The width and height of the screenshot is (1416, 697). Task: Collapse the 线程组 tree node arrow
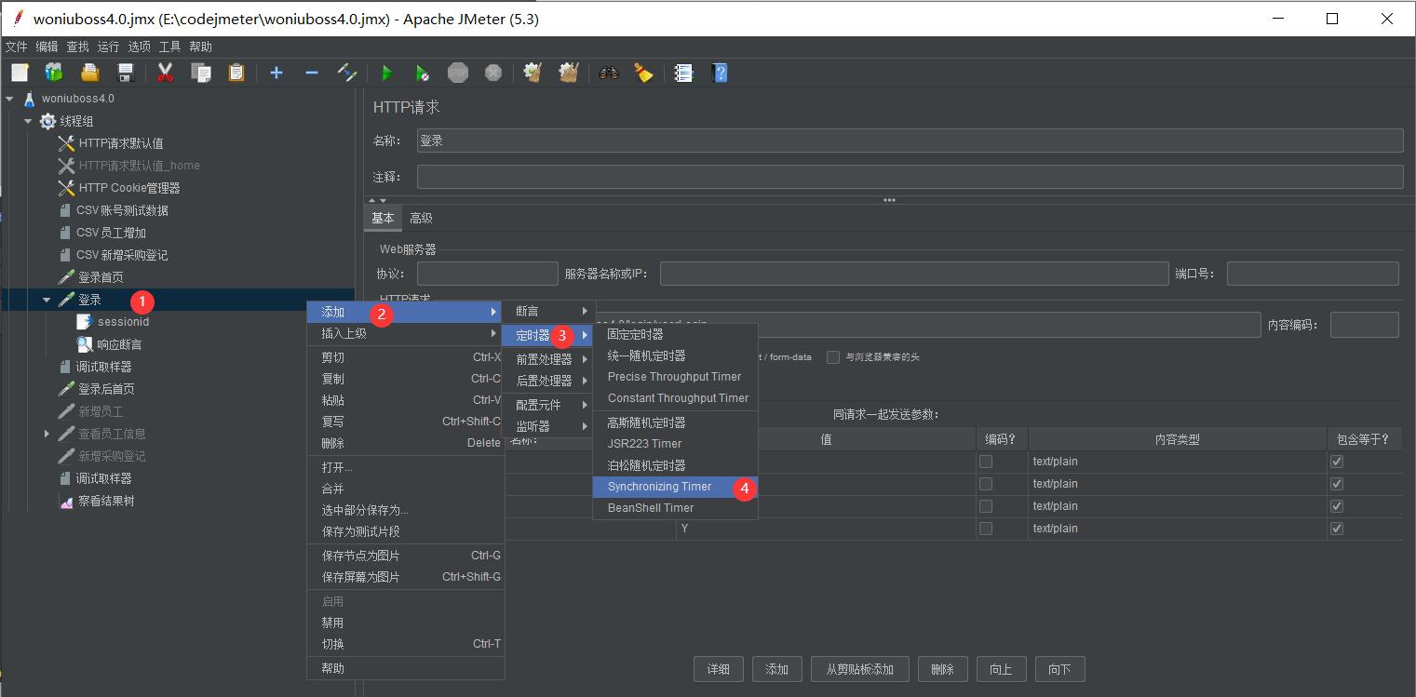(x=28, y=121)
